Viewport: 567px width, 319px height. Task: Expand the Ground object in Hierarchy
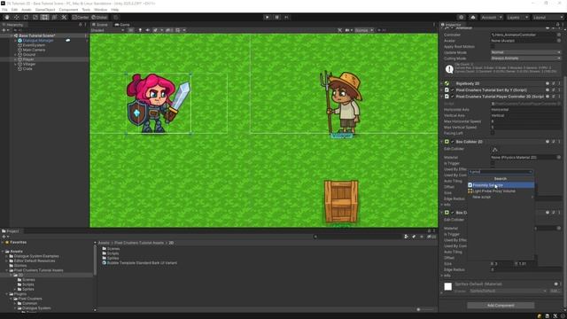coord(15,55)
